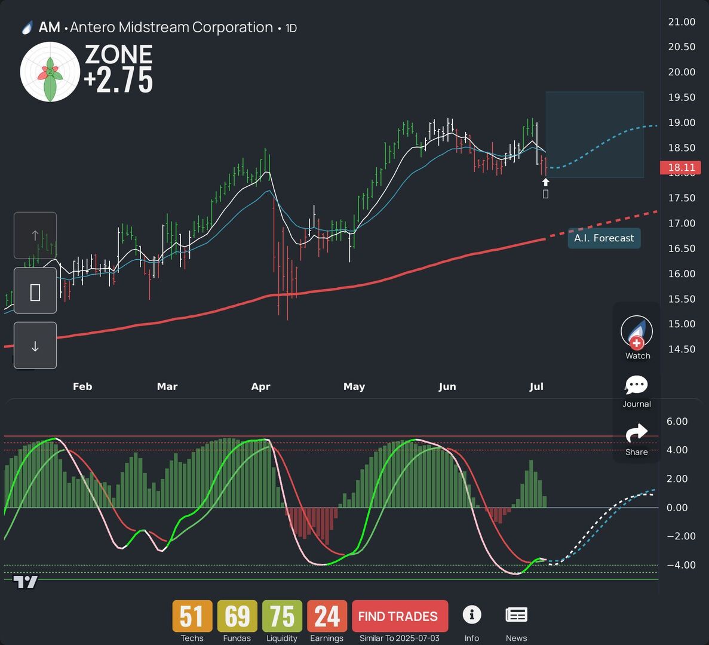Click the 6.00 oscillator axis label
Screen dimensions: 709x645
coord(677,421)
